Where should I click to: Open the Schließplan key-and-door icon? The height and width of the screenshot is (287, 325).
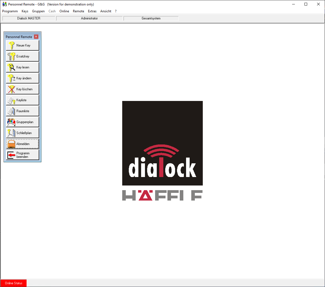pyautogui.click(x=11, y=133)
